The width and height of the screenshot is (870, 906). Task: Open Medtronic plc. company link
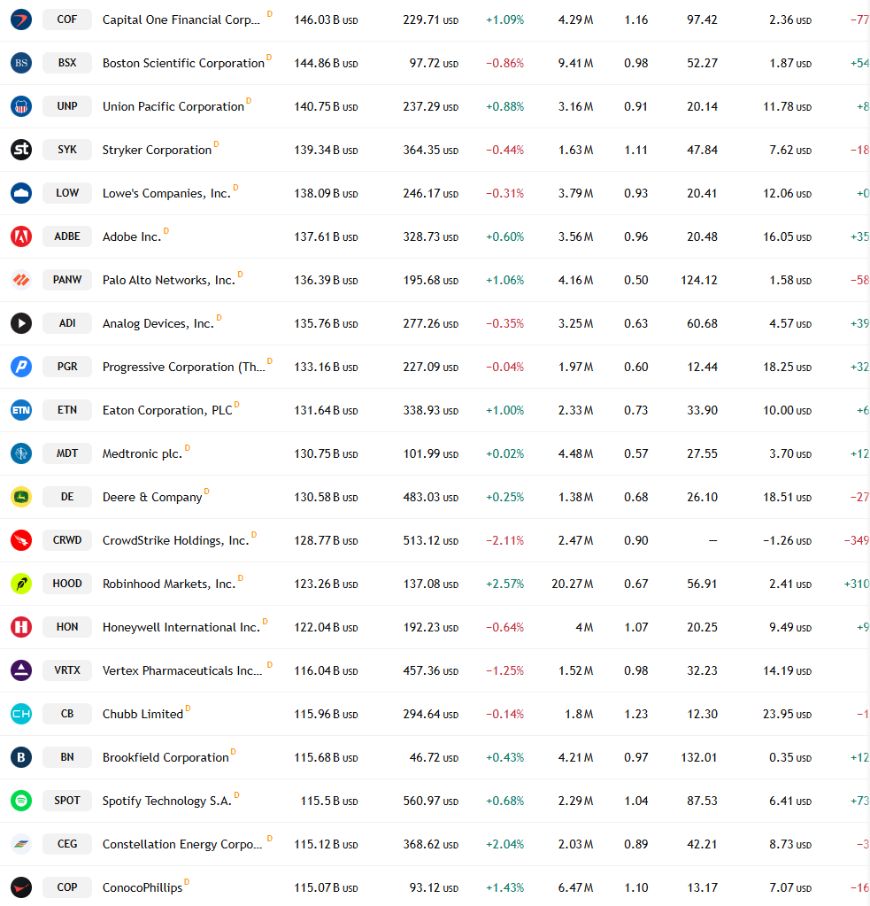[142, 453]
